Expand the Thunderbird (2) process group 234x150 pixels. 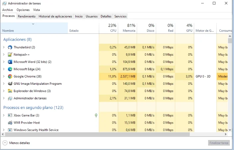pos(4,47)
